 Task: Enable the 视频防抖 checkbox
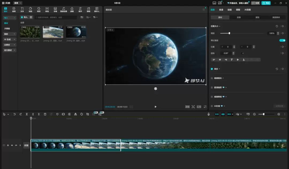tap(212, 78)
